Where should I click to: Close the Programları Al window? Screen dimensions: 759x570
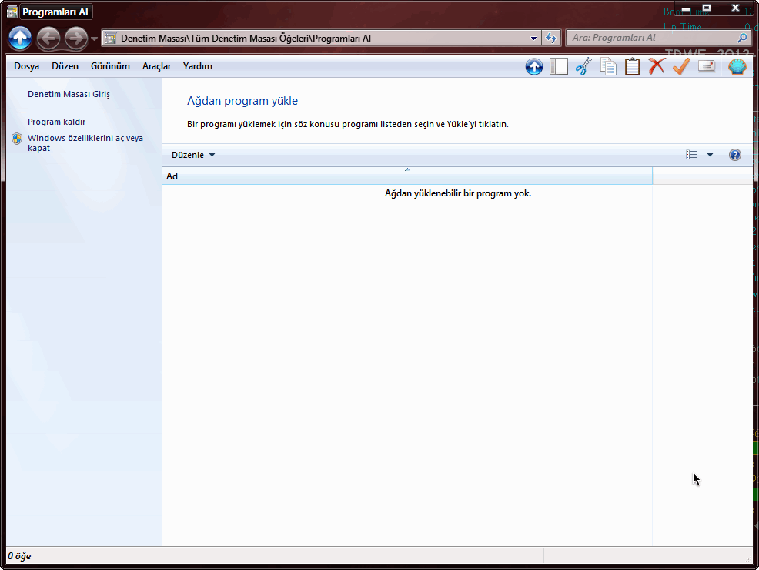click(736, 8)
